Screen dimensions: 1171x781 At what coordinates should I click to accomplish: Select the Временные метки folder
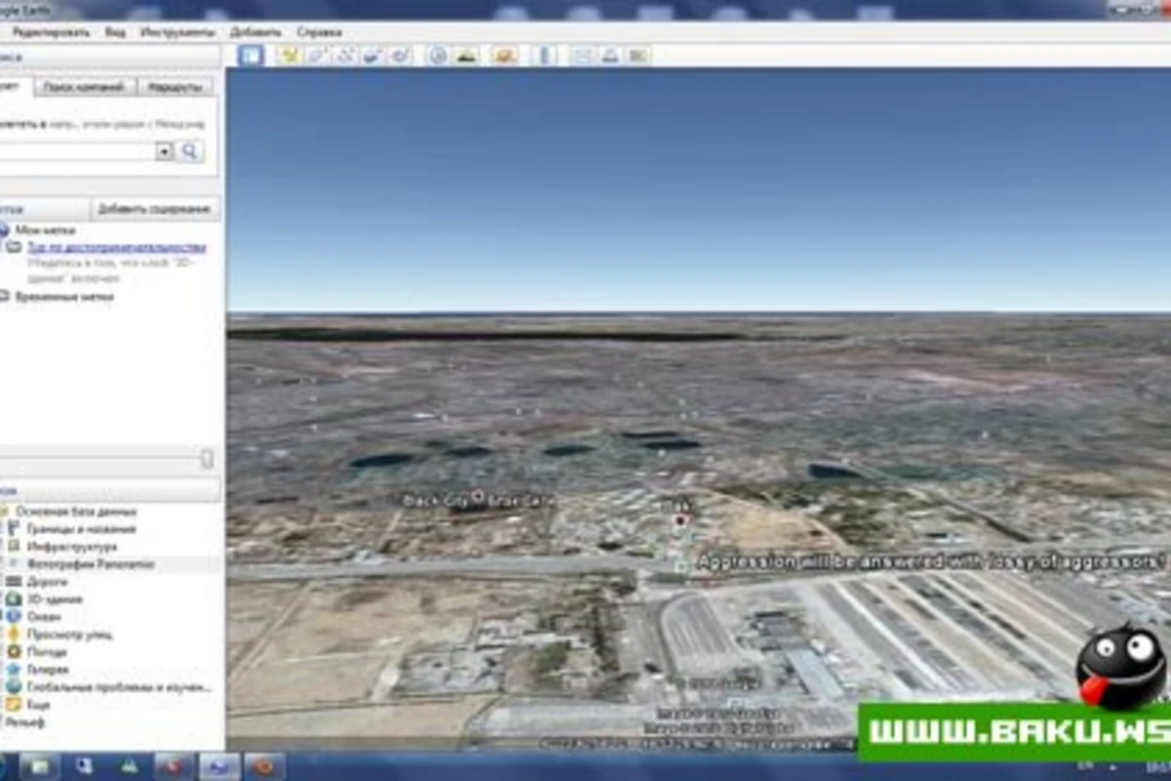(64, 296)
